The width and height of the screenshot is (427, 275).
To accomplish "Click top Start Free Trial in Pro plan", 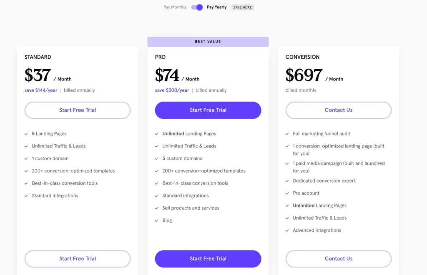I will tap(208, 110).
